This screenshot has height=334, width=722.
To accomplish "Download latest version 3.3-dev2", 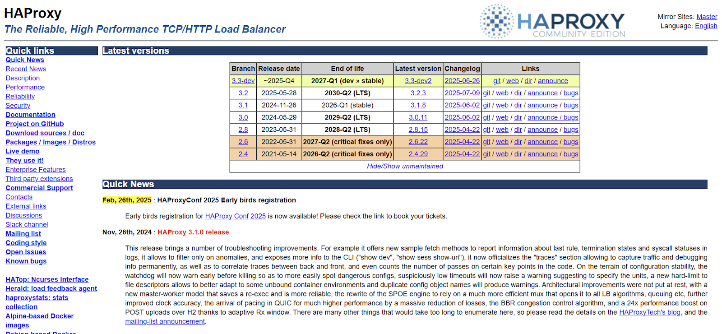I will 418,81.
